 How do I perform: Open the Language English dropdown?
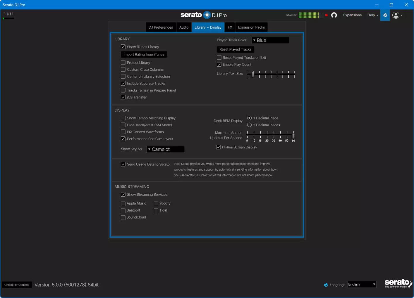(362, 285)
